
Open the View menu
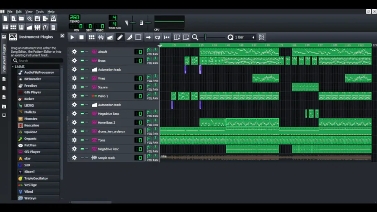pyautogui.click(x=29, y=12)
